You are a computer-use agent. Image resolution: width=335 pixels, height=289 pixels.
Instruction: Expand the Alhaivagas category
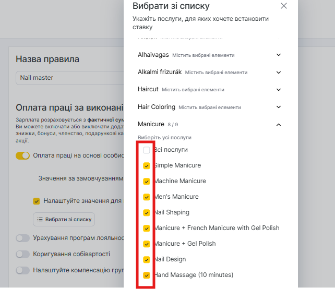[278, 55]
